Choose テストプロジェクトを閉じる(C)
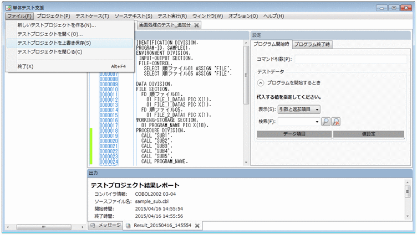The image size is (417, 235). click(x=70, y=52)
